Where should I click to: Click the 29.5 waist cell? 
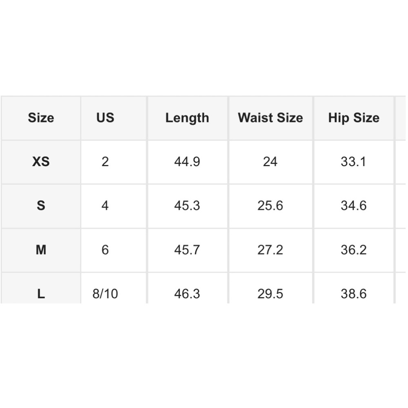271,288
